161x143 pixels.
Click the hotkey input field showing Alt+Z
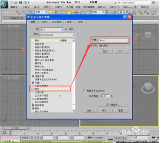point(113,40)
